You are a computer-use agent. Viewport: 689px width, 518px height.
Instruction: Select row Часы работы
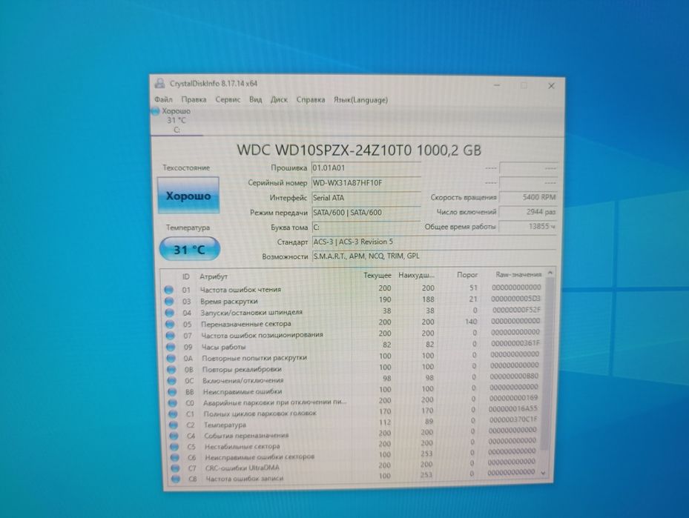click(x=353, y=345)
